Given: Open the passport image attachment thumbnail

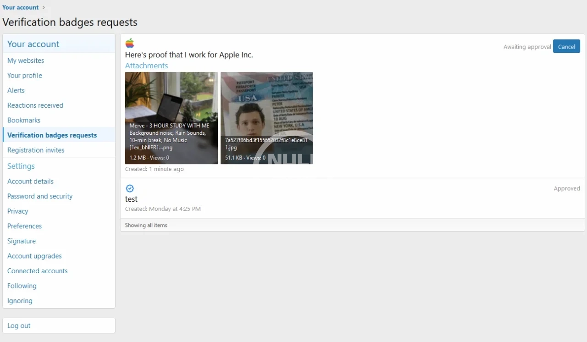Looking at the screenshot, I should (266, 118).
